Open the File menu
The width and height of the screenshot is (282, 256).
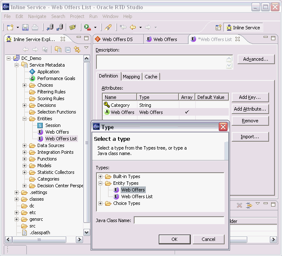click(7, 16)
